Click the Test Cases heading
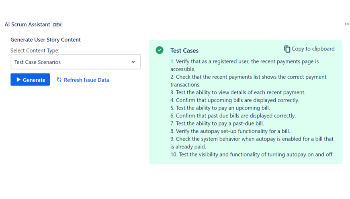The image size is (350, 199). click(x=184, y=51)
